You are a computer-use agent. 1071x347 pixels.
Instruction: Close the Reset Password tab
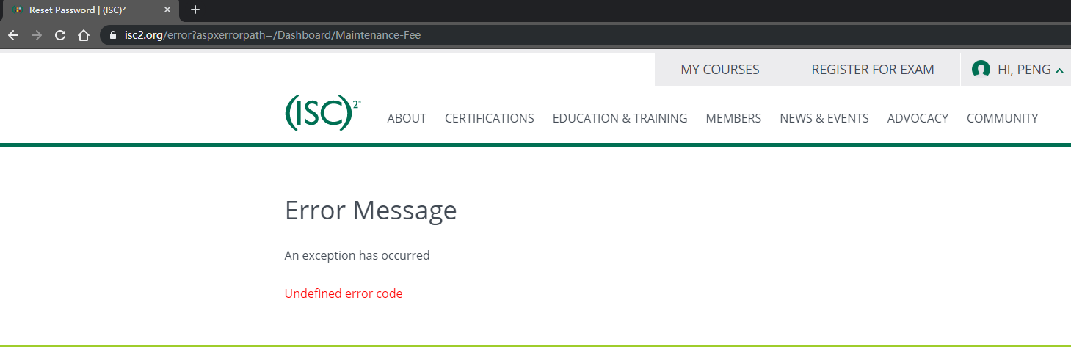tap(167, 10)
